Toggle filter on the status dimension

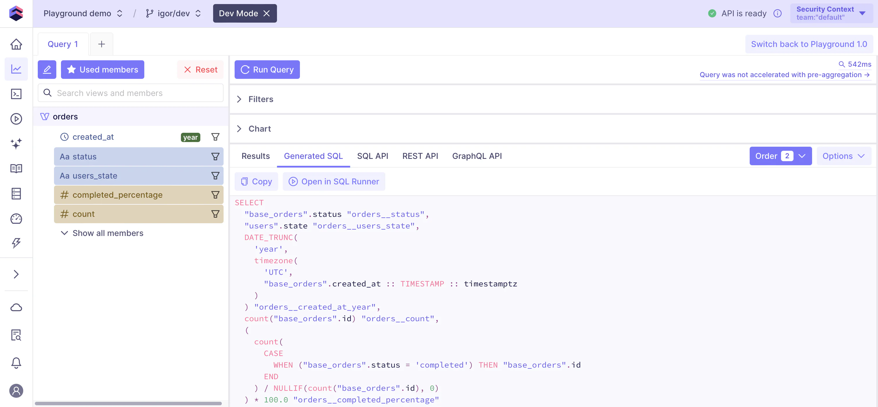coord(215,157)
